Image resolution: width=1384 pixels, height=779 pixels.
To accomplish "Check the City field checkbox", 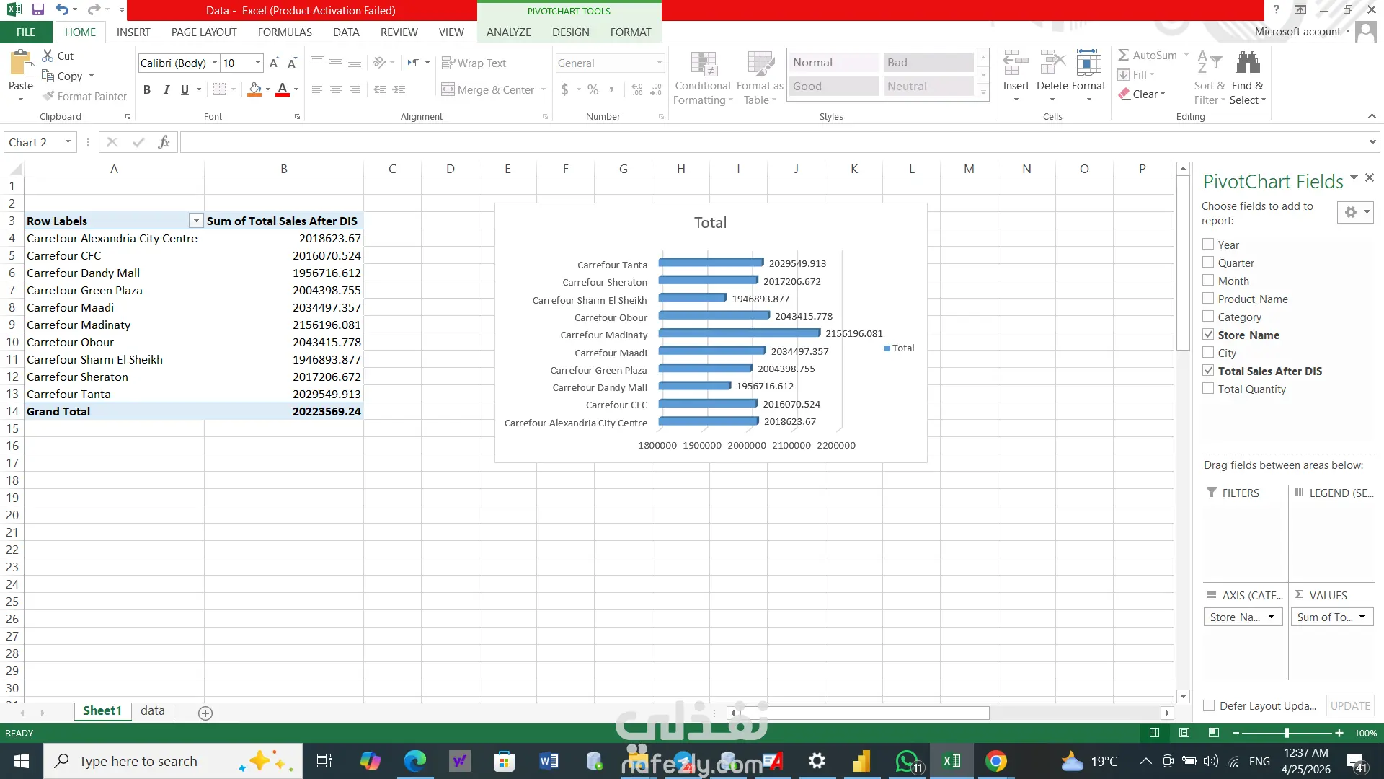I will [x=1208, y=353].
